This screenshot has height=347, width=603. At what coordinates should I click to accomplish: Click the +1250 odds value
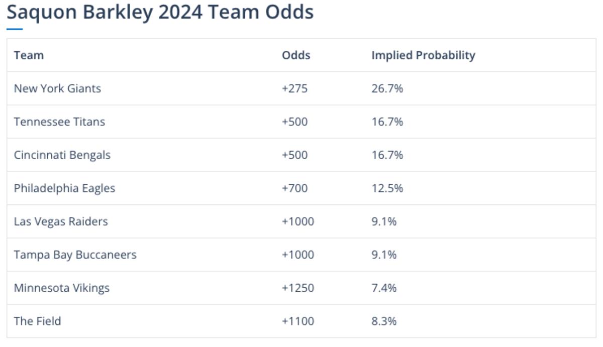point(298,288)
